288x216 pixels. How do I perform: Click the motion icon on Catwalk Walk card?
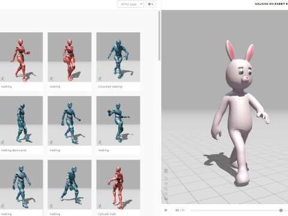tap(100, 206)
